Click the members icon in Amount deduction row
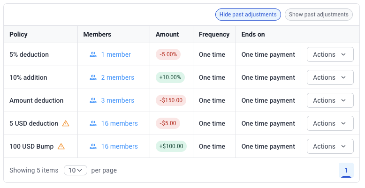The width and height of the screenshot is (365, 188). coord(93,100)
